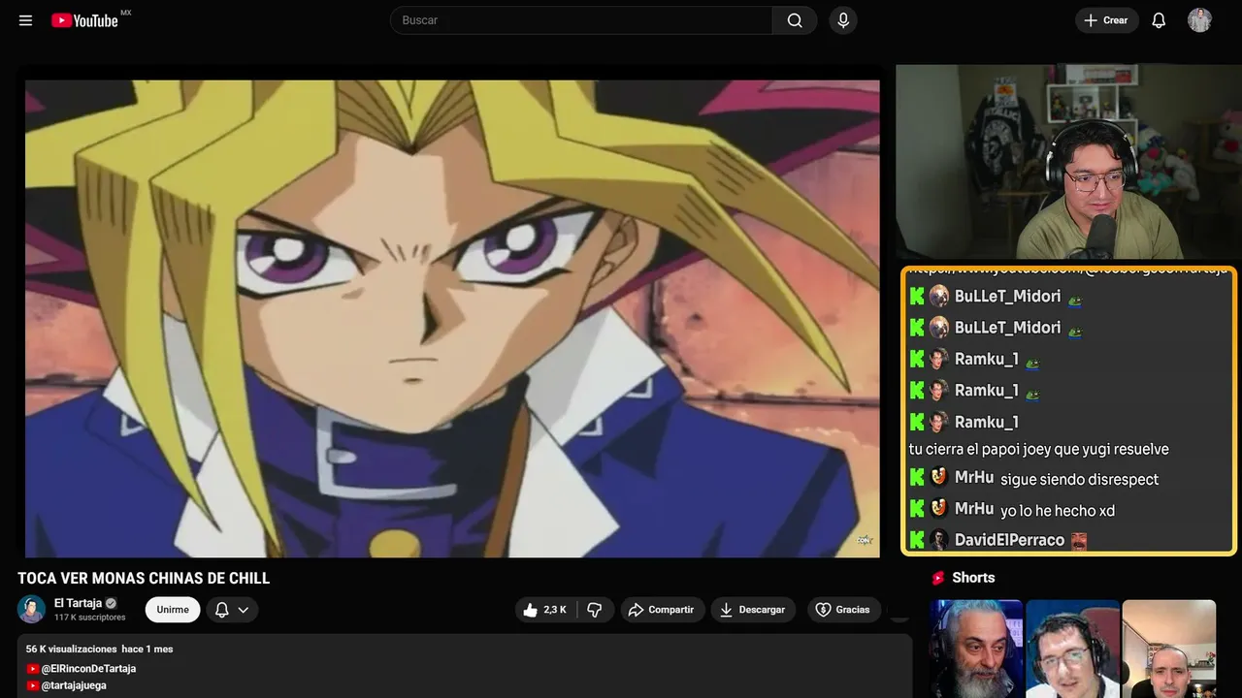Open the YouTube guide hamburger menu
This screenshot has height=698, width=1242.
(26, 20)
